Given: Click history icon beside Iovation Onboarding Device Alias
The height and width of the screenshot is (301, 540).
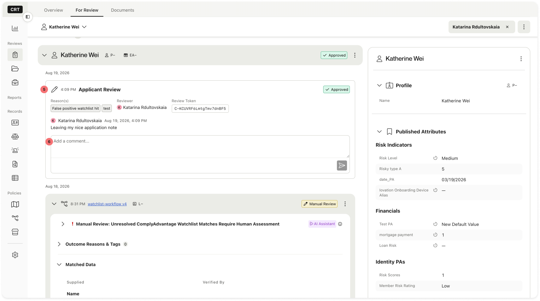Looking at the screenshot, I should (x=435, y=190).
